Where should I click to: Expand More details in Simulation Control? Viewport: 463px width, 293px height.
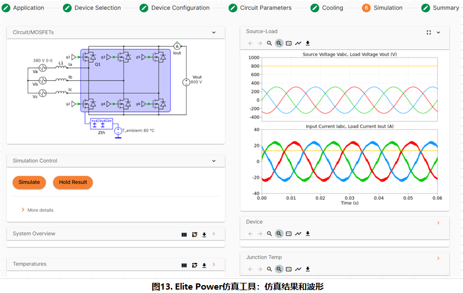pos(37,210)
